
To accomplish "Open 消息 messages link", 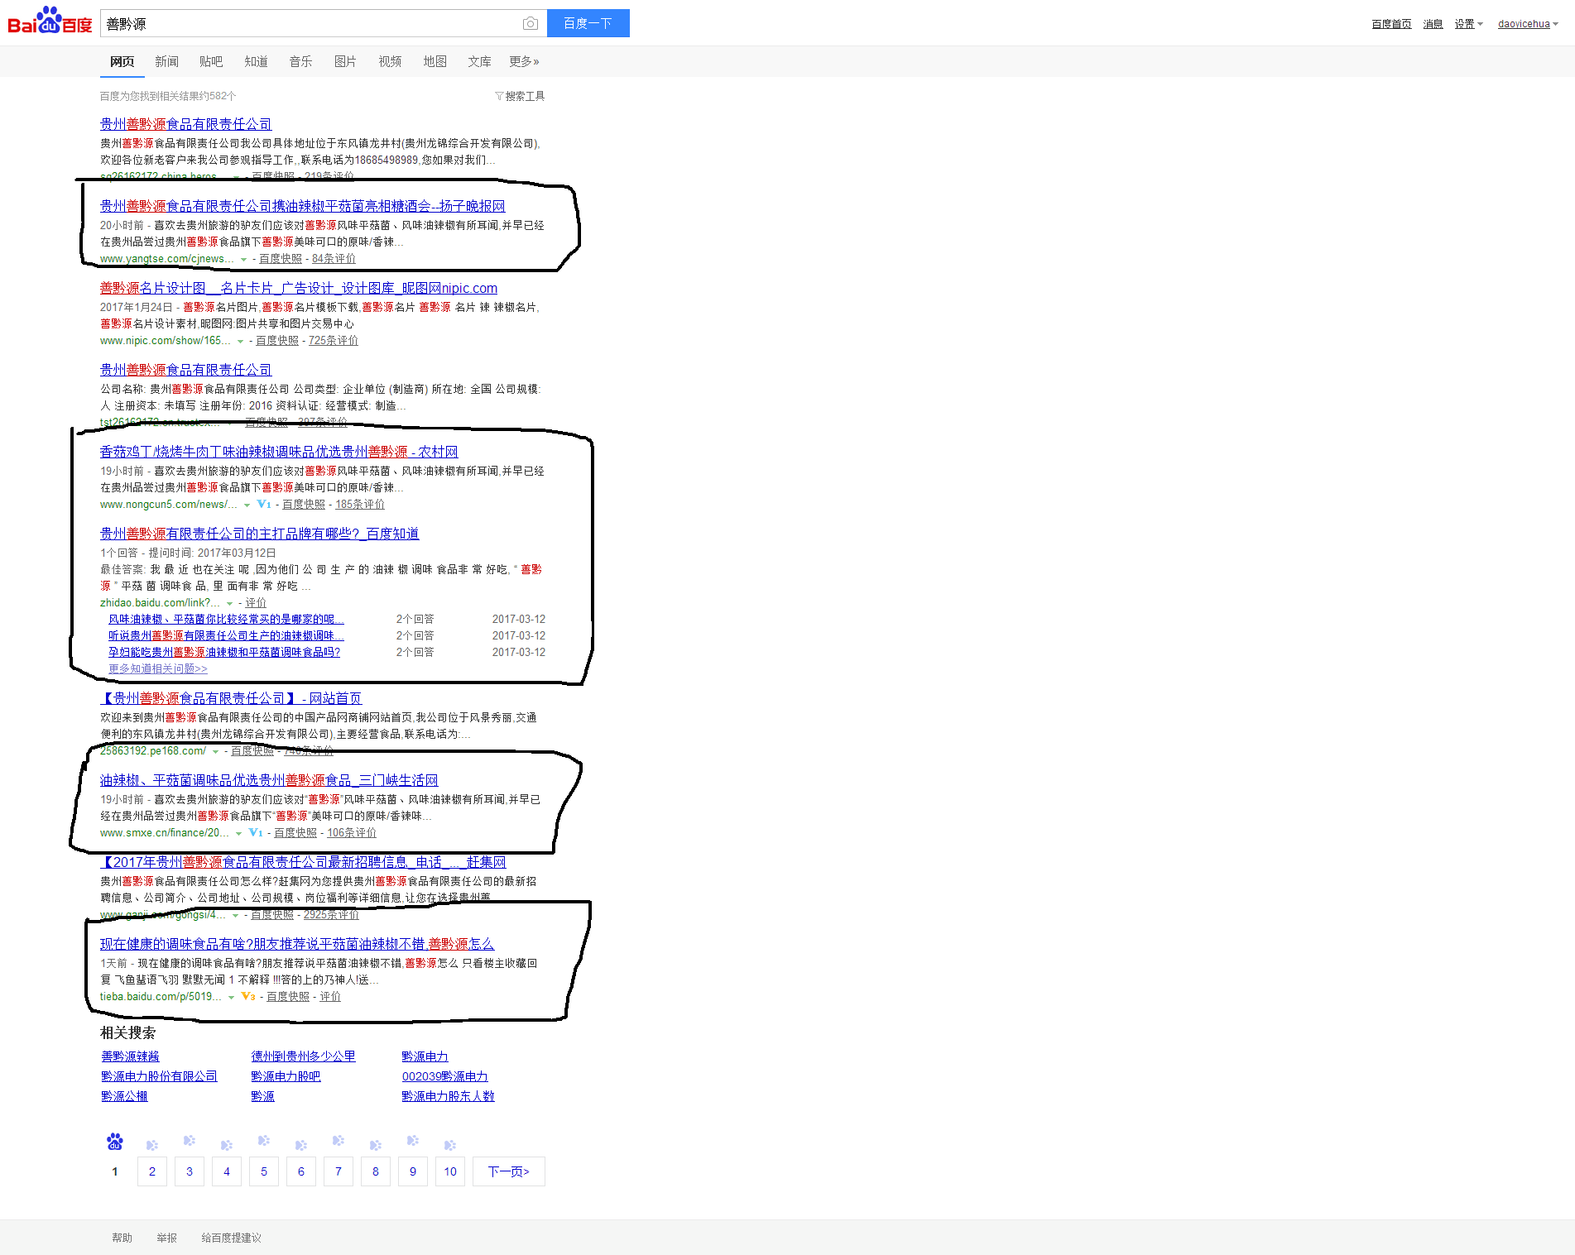I will click(x=1433, y=24).
